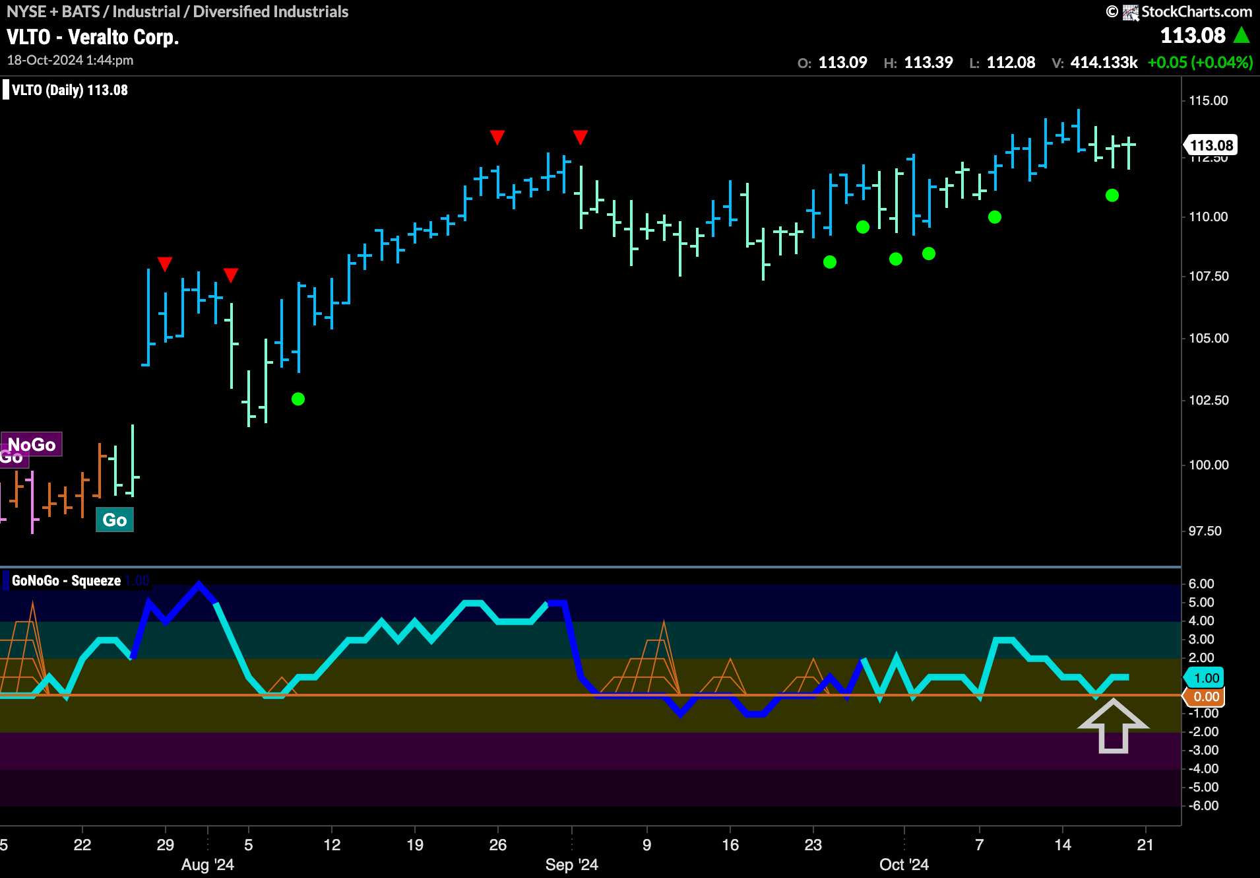Image resolution: width=1260 pixels, height=878 pixels.
Task: Click the red triangle marker at start of September
Action: [581, 137]
